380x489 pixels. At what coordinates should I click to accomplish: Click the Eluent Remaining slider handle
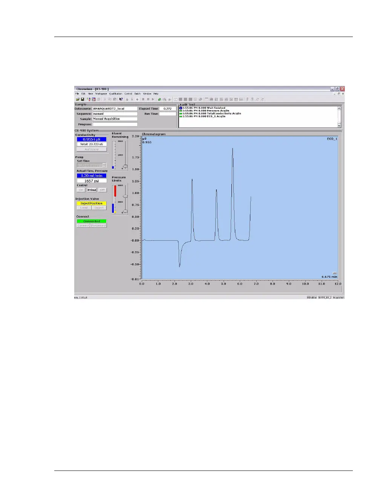[x=125, y=166]
